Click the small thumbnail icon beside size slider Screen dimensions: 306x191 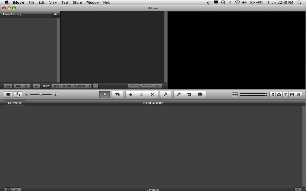click(27, 95)
